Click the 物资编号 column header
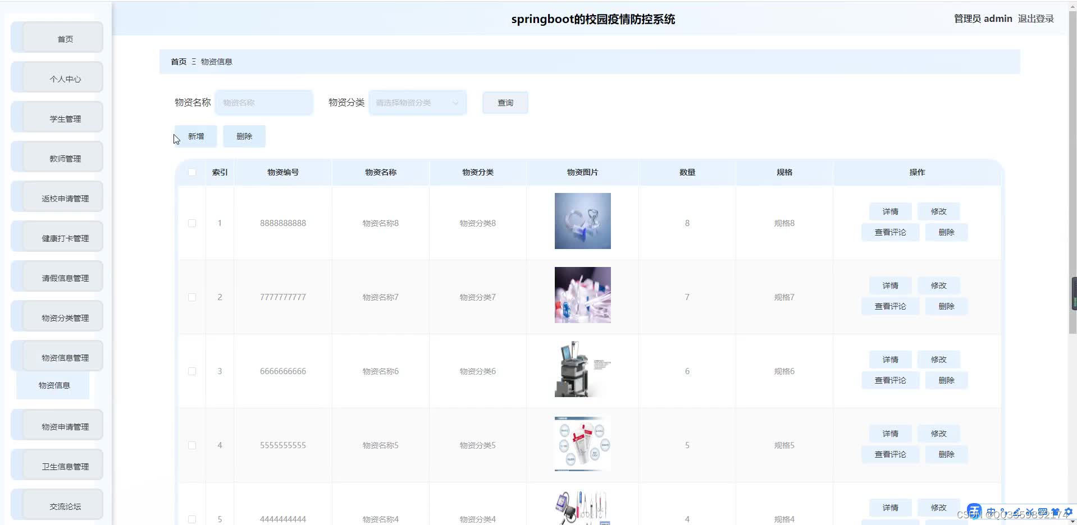Viewport: 1077px width, 525px height. point(283,172)
